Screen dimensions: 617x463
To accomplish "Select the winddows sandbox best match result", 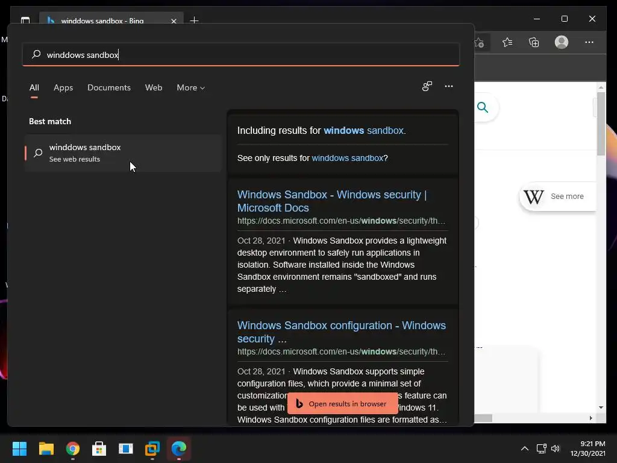I will tap(123, 153).
